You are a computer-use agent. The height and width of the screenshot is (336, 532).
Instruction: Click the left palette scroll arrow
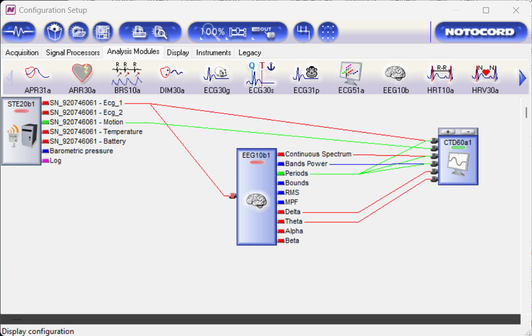coord(10,77)
